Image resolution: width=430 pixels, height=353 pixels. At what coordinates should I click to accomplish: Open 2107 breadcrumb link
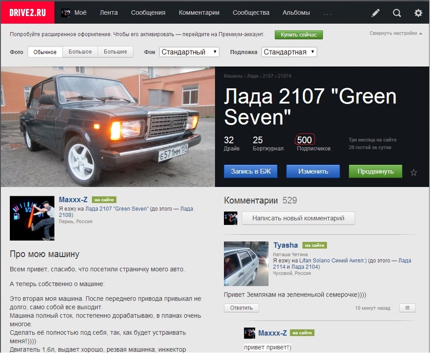[x=268, y=76]
